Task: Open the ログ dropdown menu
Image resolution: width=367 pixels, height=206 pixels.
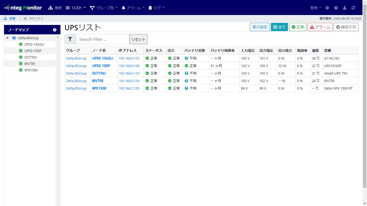Action: [x=156, y=8]
